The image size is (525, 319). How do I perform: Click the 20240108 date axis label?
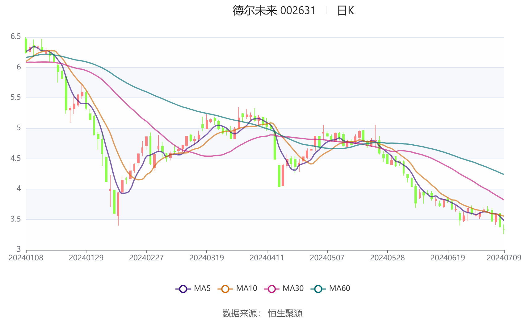point(26,258)
